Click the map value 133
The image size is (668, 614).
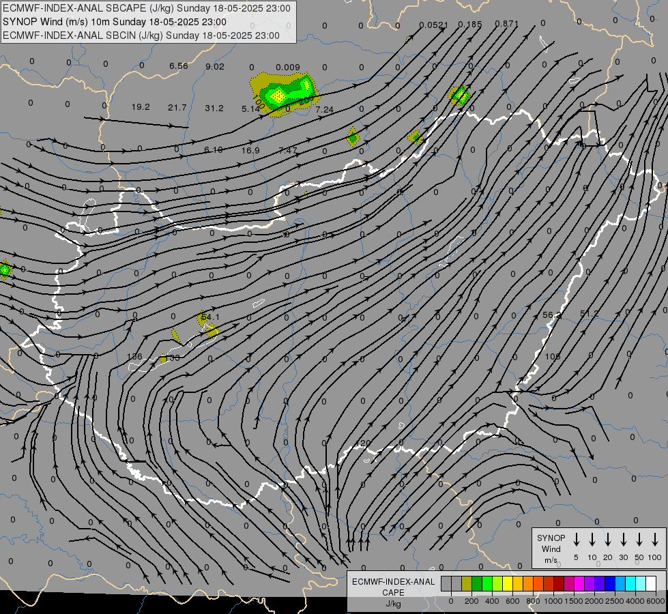tap(173, 358)
